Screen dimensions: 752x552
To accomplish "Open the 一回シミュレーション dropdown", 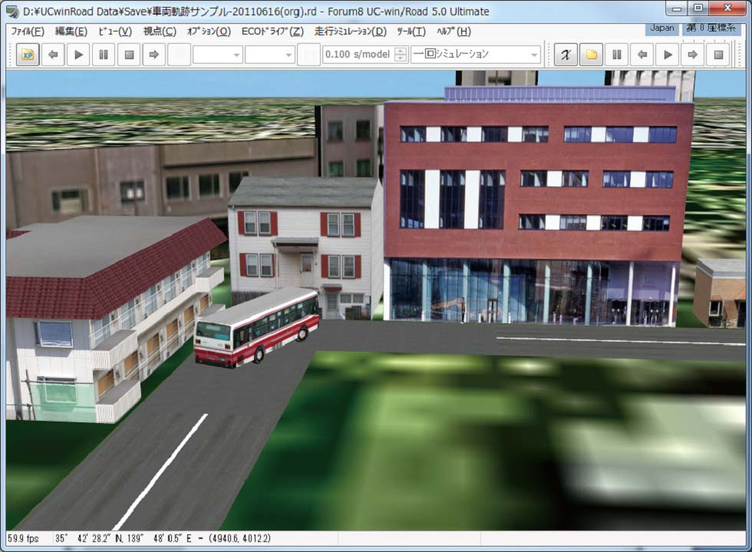I will (476, 55).
